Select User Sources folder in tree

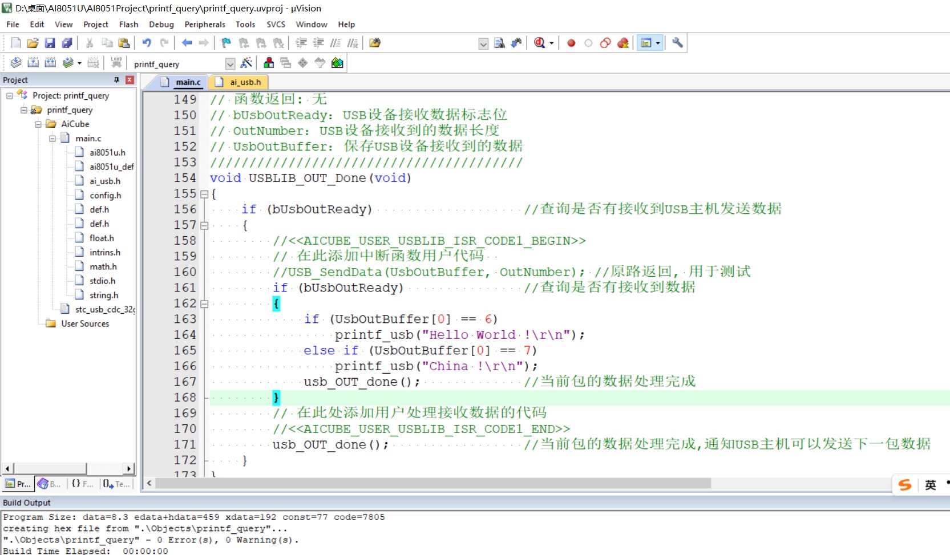point(85,323)
